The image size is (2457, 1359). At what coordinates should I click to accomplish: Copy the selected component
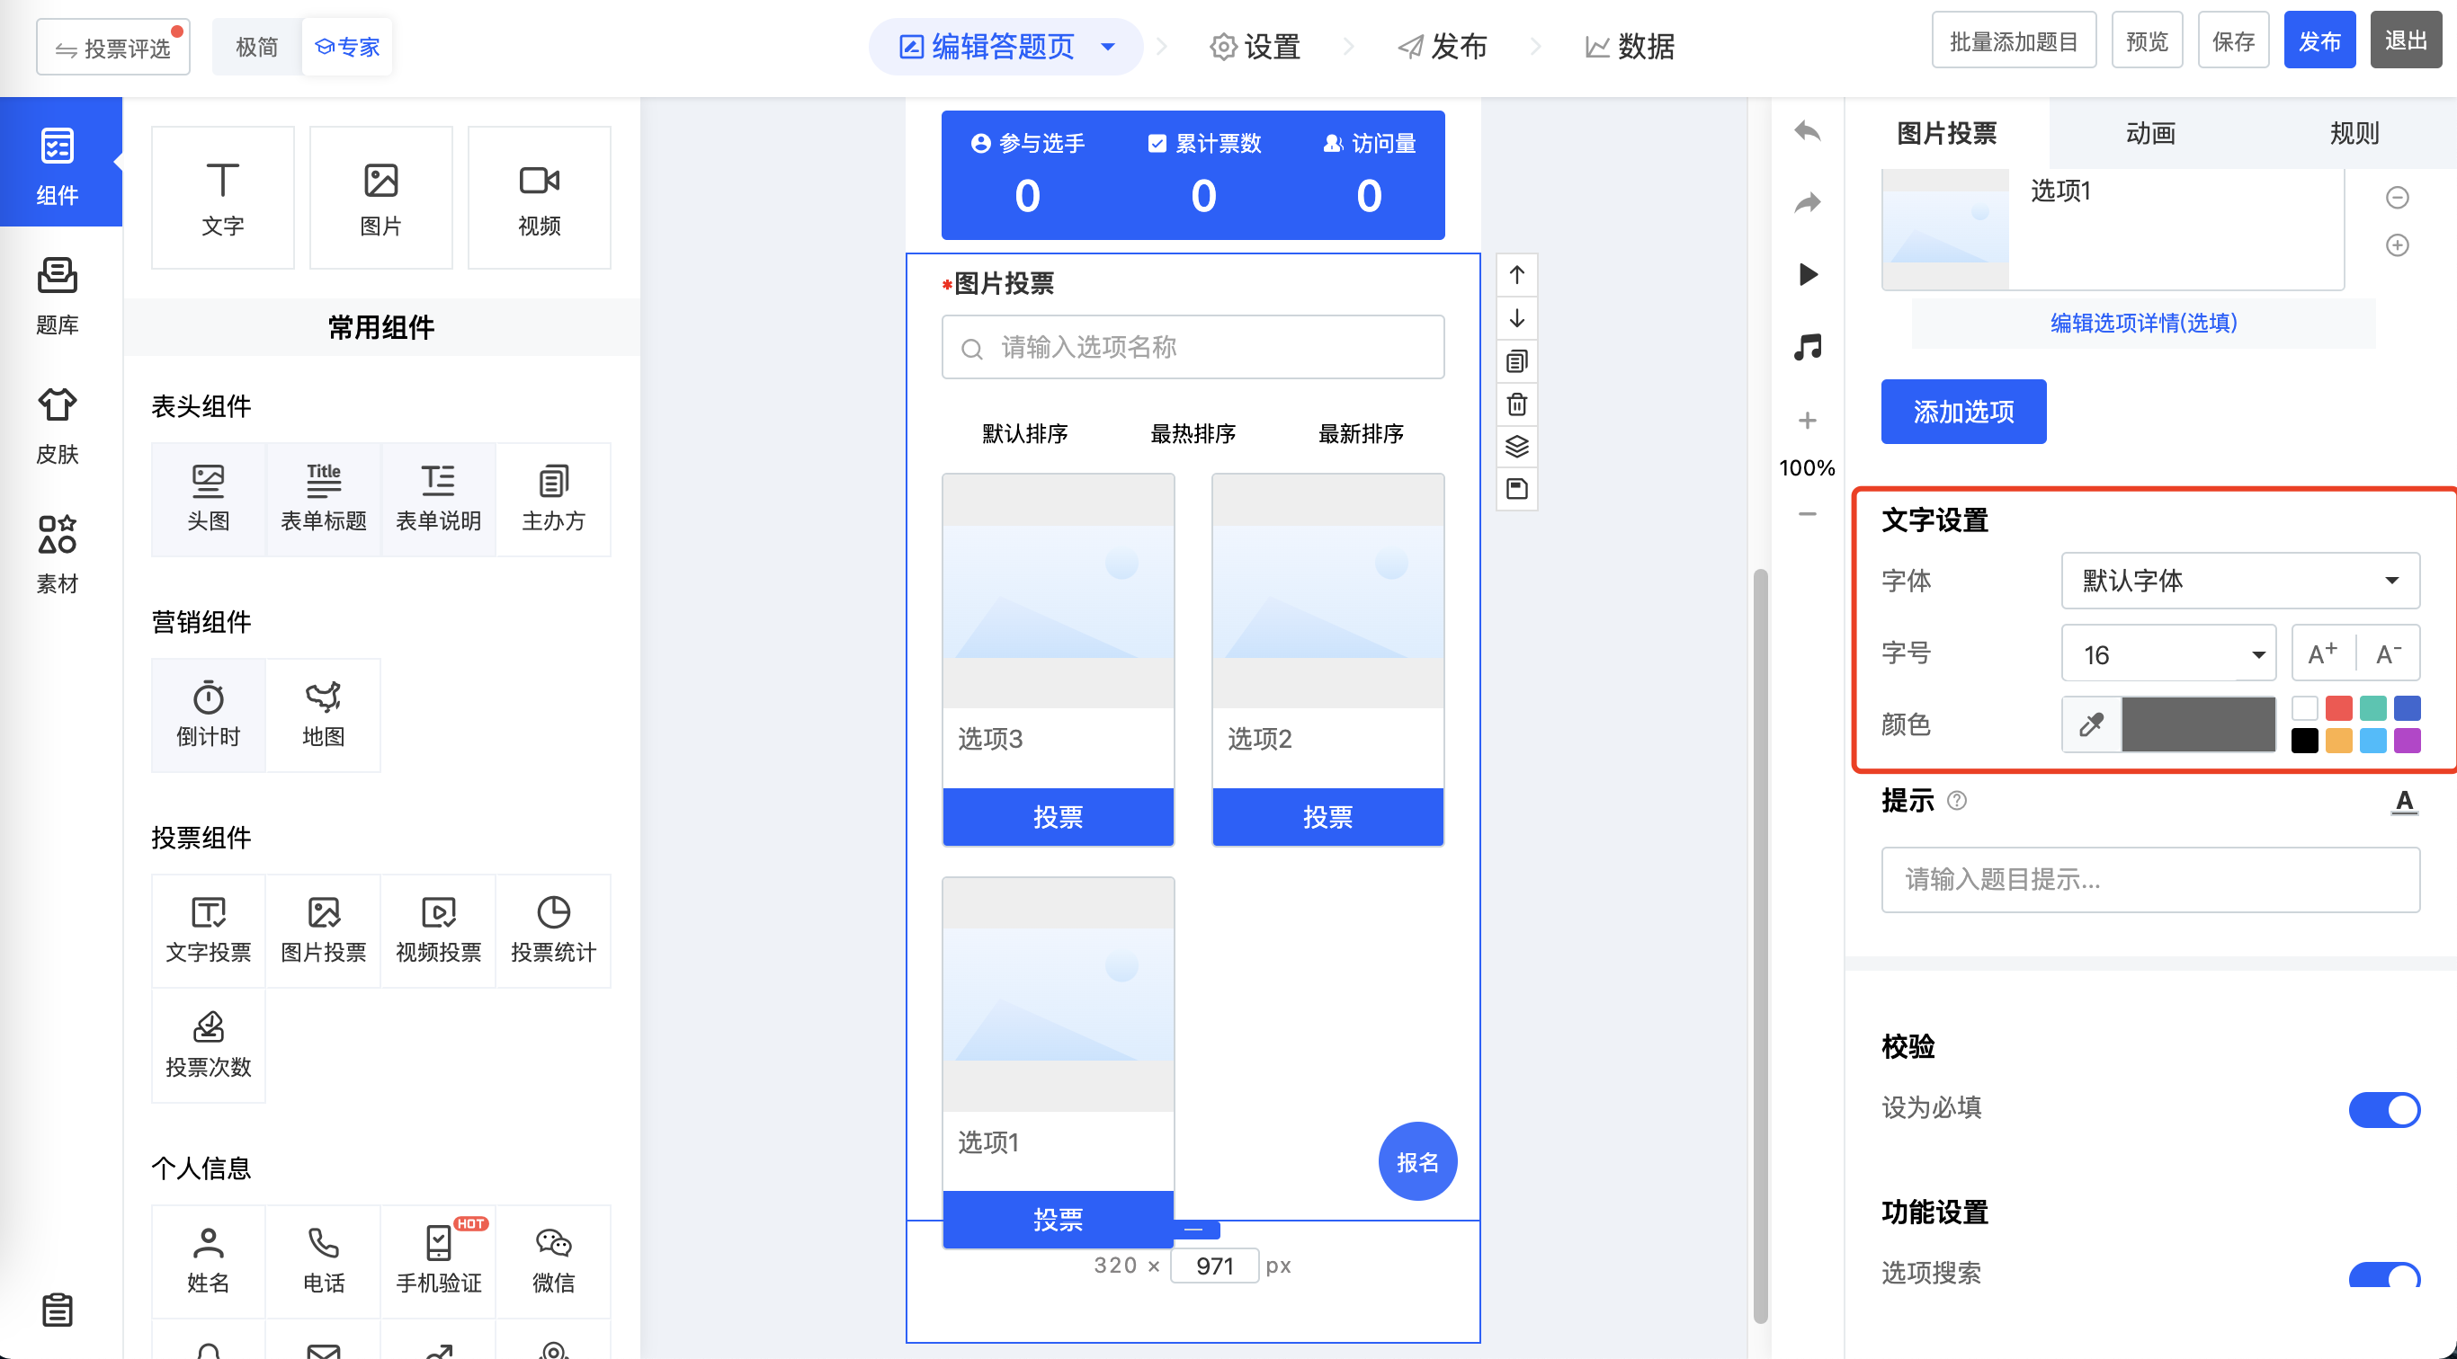[x=1516, y=361]
